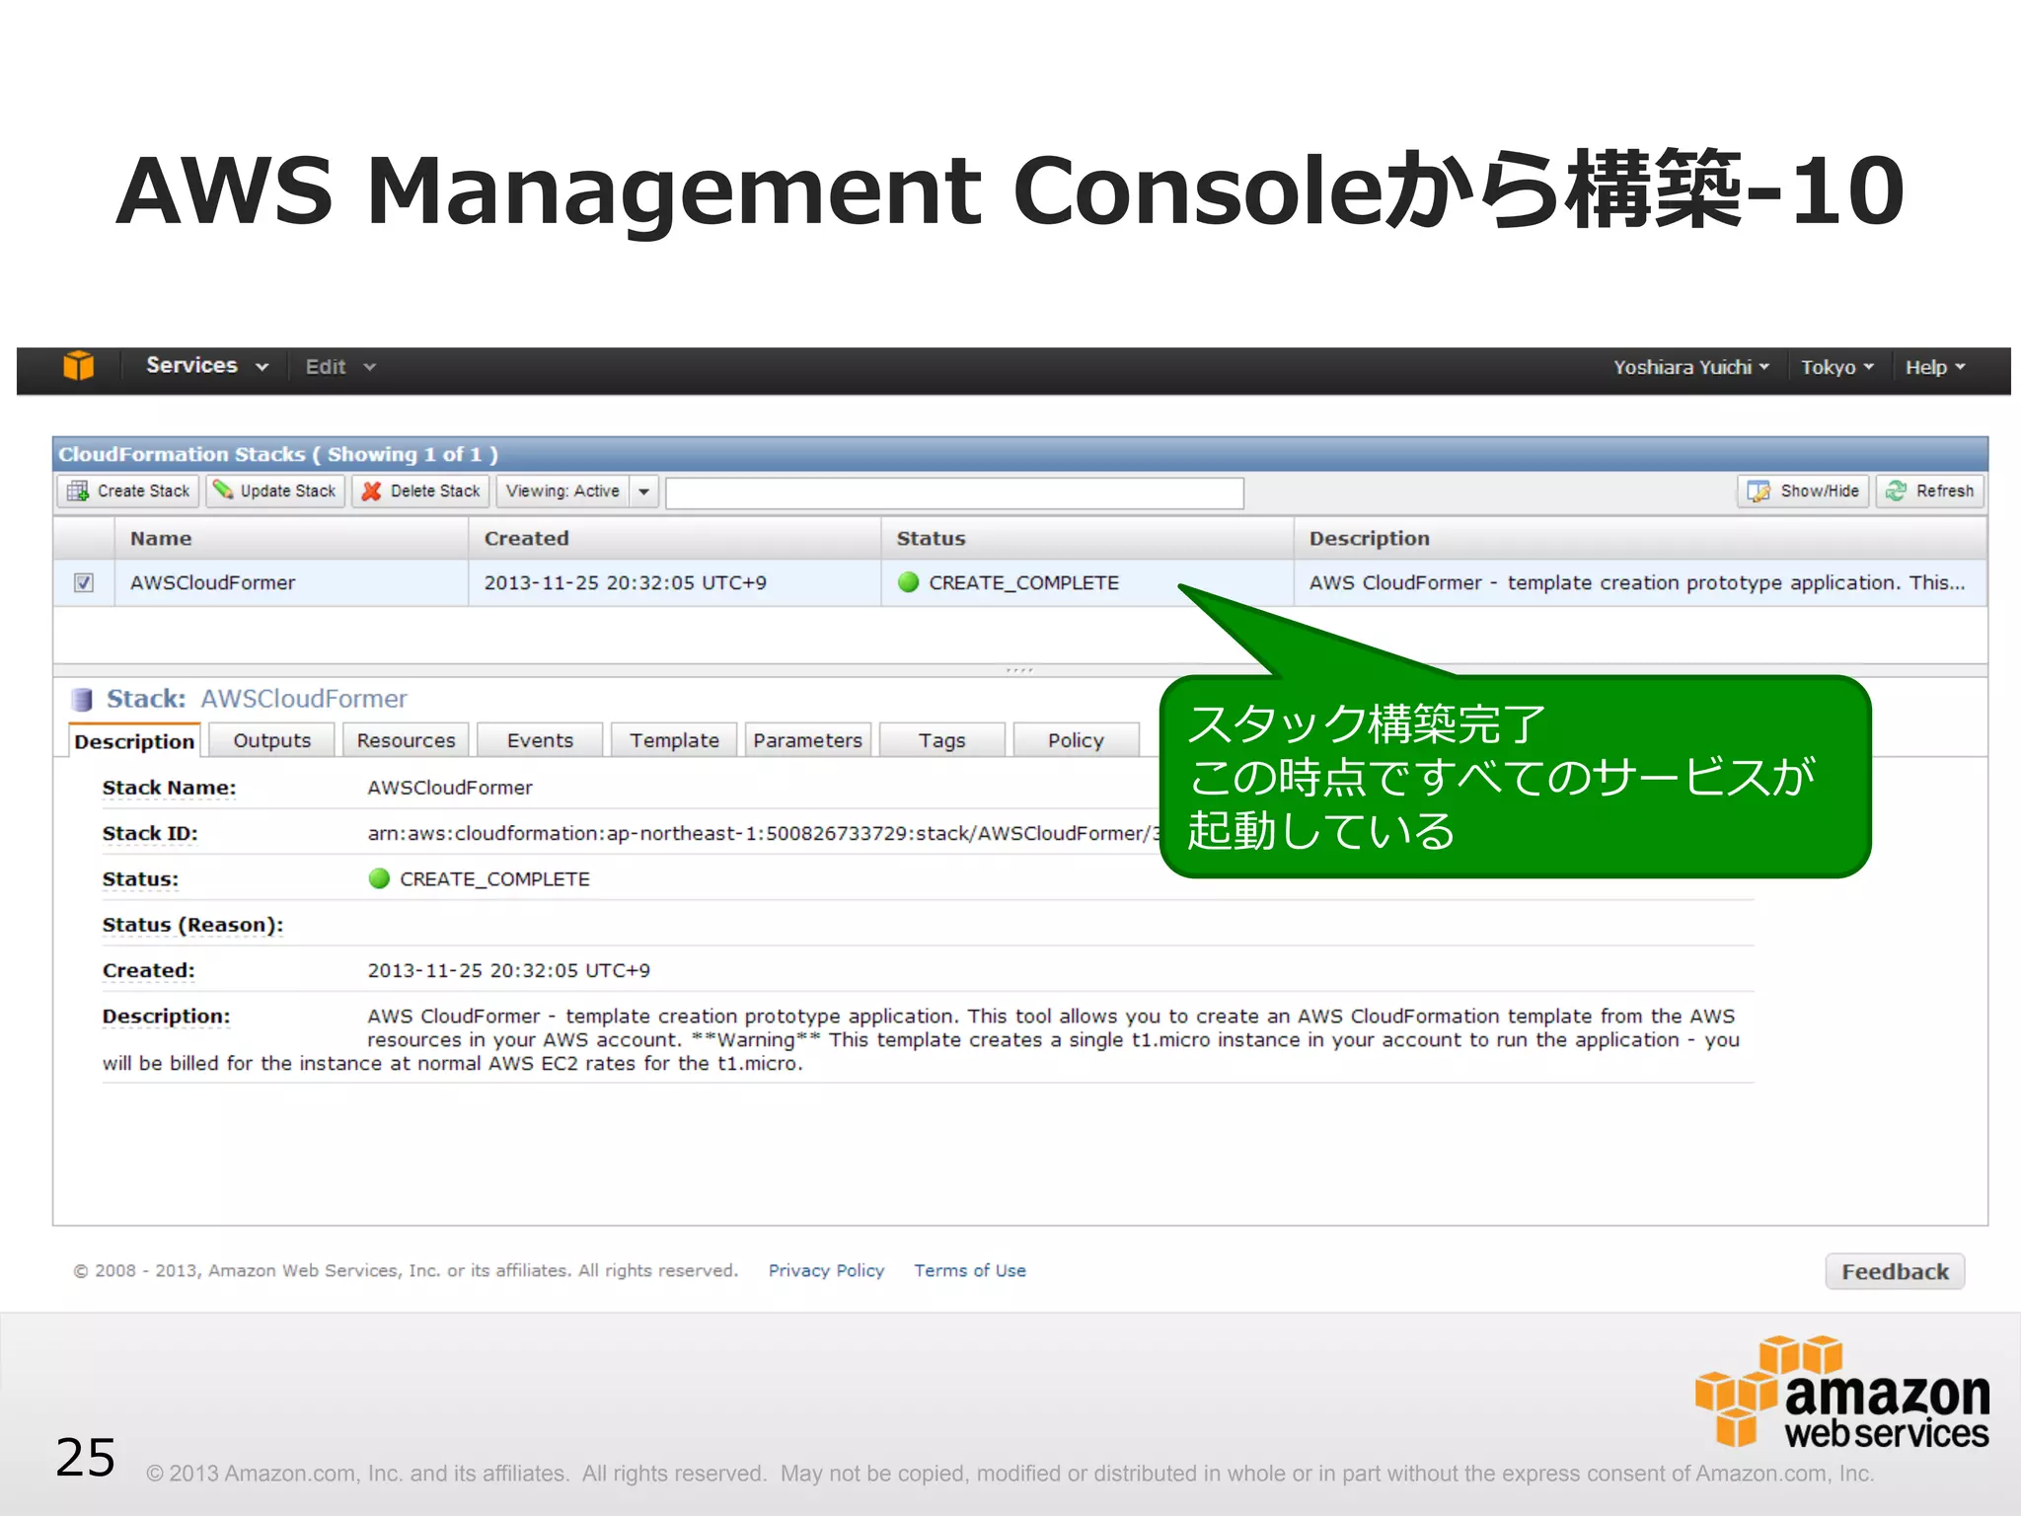Click the stack database icon beside Stack:

[x=82, y=700]
